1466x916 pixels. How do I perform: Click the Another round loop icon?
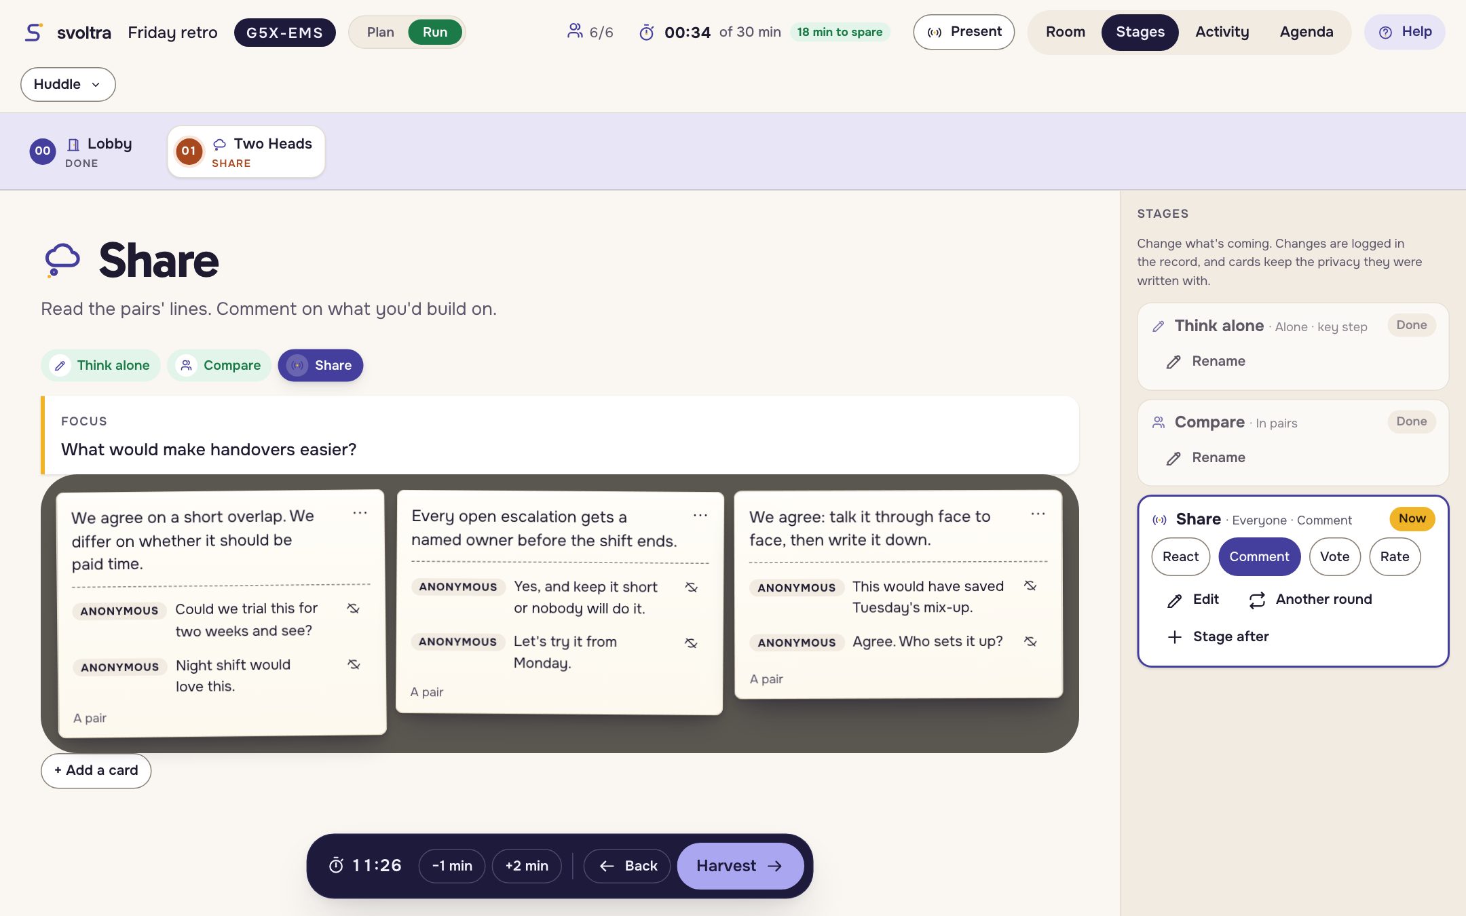click(x=1257, y=600)
